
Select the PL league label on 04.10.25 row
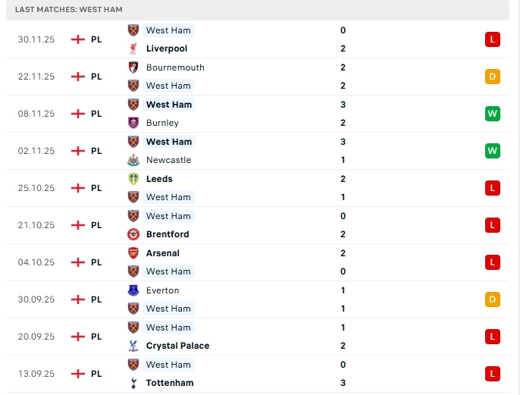coord(96,262)
